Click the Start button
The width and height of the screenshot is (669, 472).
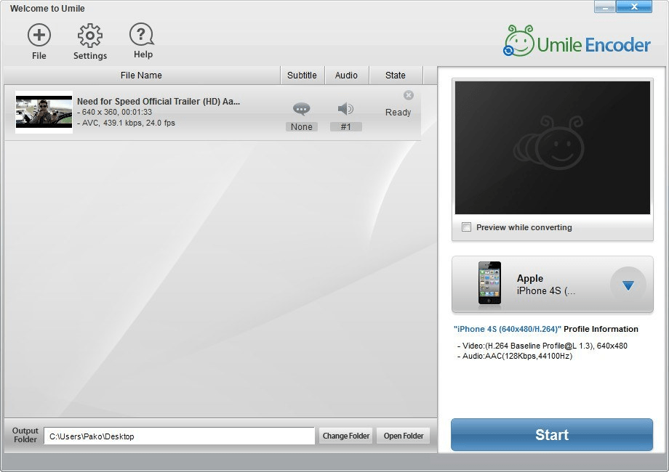tap(552, 434)
